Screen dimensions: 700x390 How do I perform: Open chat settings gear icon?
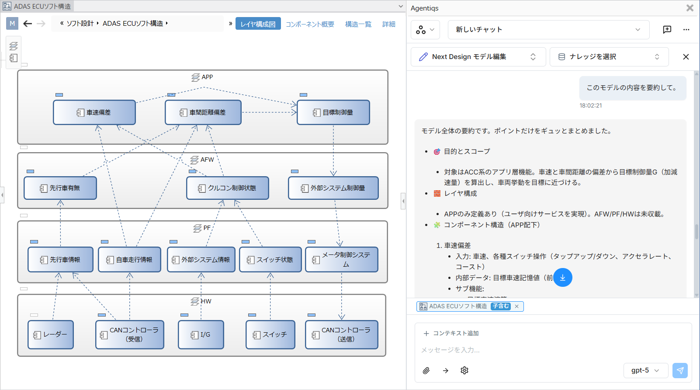tap(464, 371)
